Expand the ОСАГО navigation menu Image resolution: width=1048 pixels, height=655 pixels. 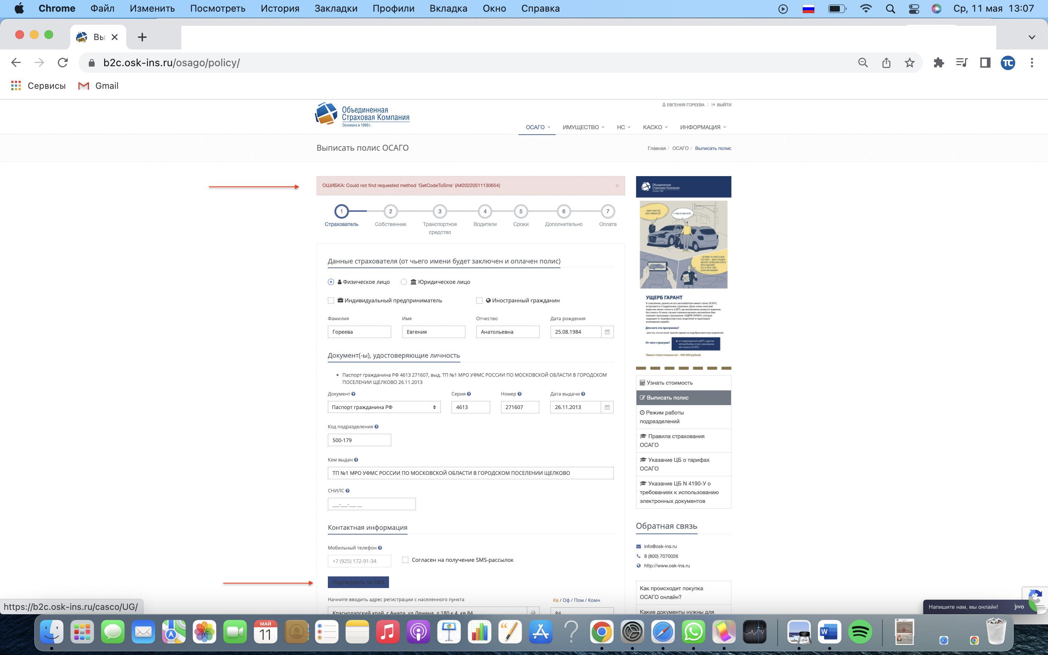(537, 127)
